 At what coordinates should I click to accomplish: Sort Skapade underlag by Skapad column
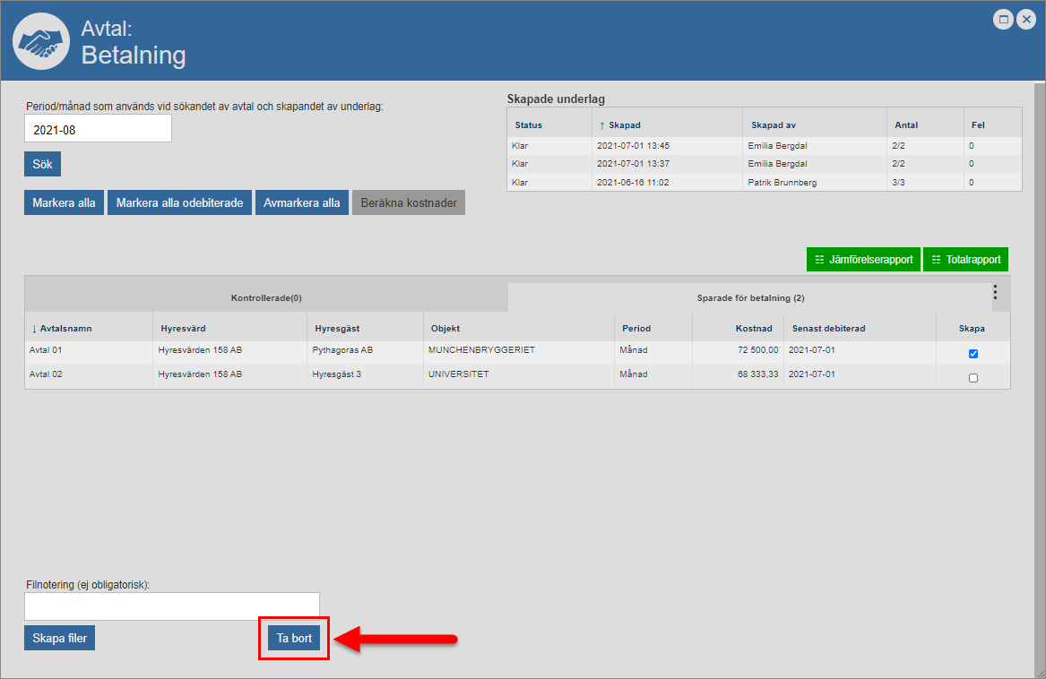click(624, 125)
